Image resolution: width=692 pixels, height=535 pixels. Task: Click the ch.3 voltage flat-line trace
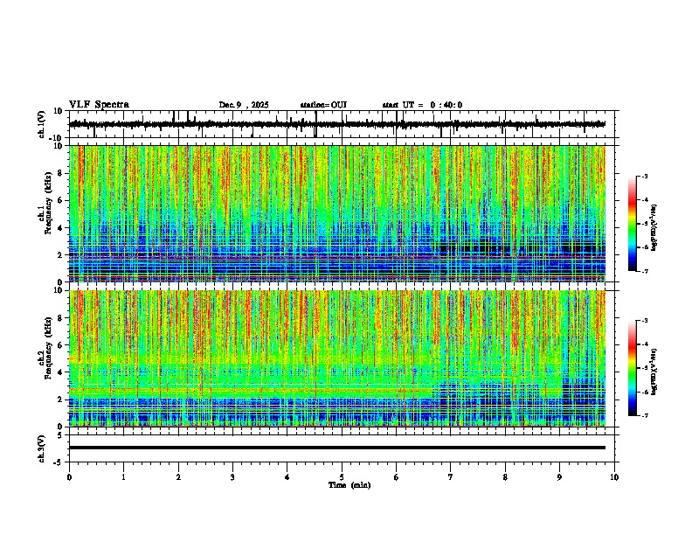tap(336, 448)
